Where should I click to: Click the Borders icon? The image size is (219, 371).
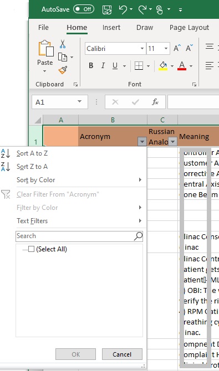point(139,65)
